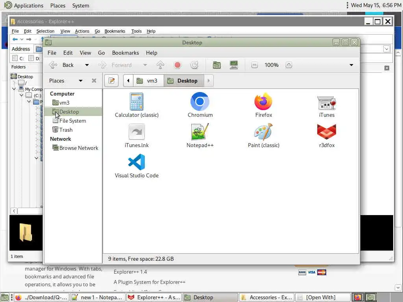Select the Notepad++ icon

pyautogui.click(x=200, y=136)
